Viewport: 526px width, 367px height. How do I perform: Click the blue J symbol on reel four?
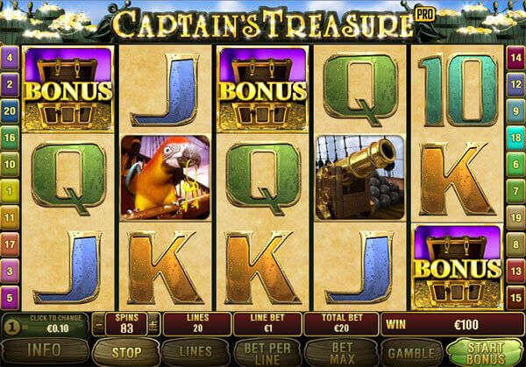pos(360,267)
